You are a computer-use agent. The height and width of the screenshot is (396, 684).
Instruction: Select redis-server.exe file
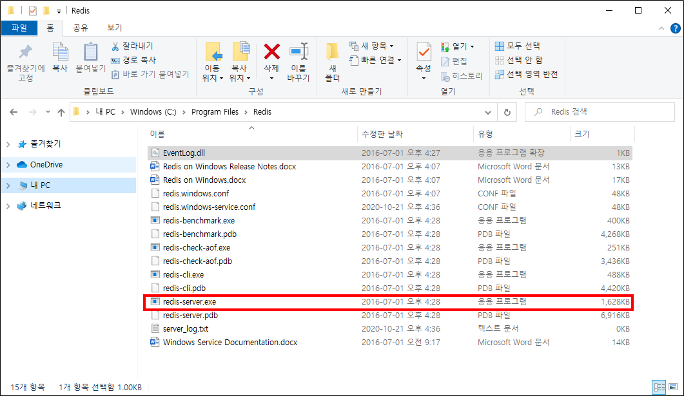pyautogui.click(x=389, y=301)
